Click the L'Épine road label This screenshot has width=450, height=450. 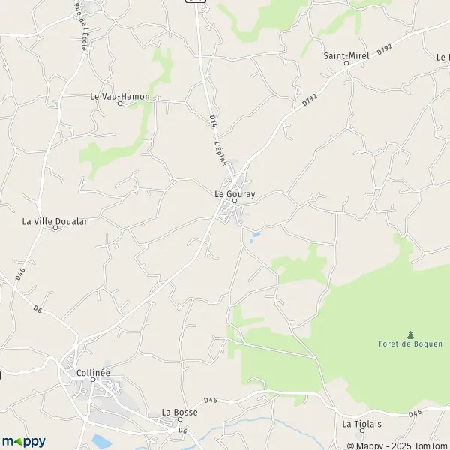[221, 153]
